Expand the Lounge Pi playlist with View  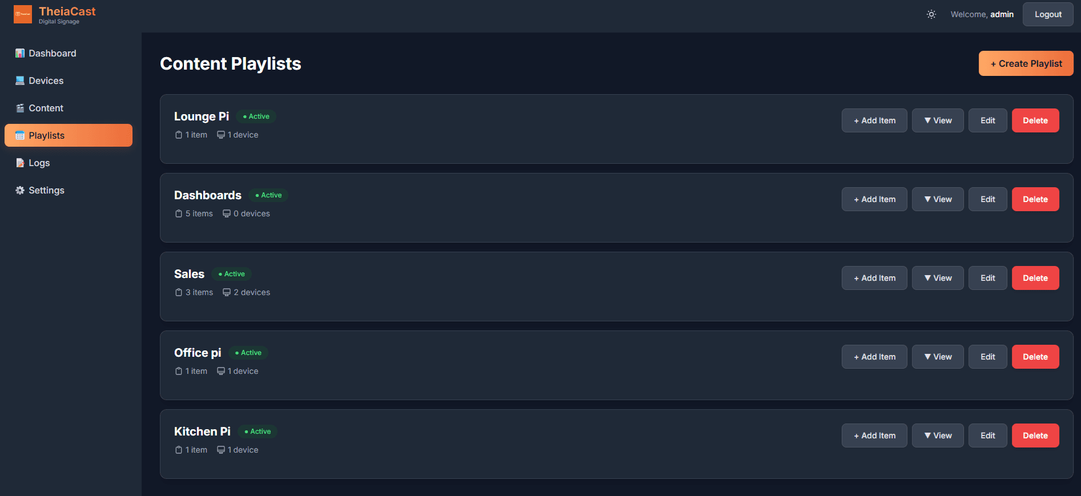click(x=938, y=120)
